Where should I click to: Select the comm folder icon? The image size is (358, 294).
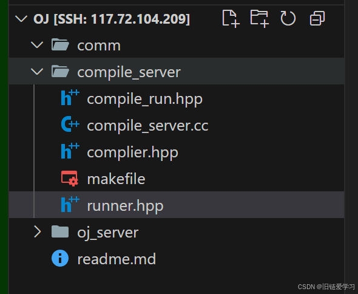[60, 44]
